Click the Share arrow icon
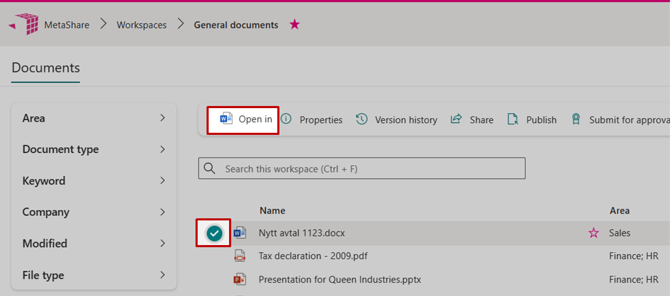Screen dimensions: 671x296 pyautogui.click(x=456, y=119)
